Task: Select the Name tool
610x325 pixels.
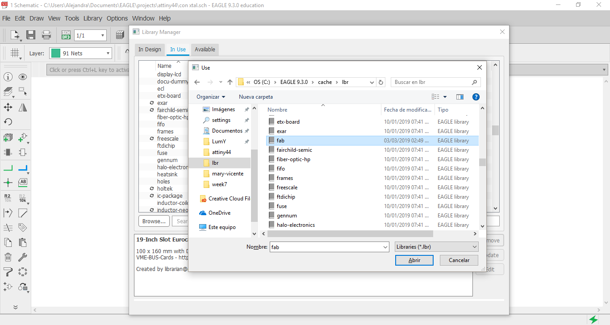Action: point(8,198)
